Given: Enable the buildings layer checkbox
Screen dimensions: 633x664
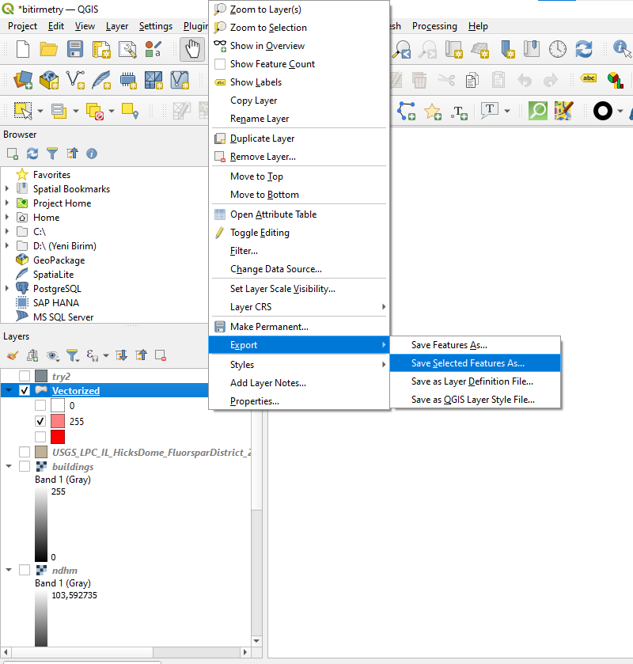Looking at the screenshot, I should coord(25,466).
